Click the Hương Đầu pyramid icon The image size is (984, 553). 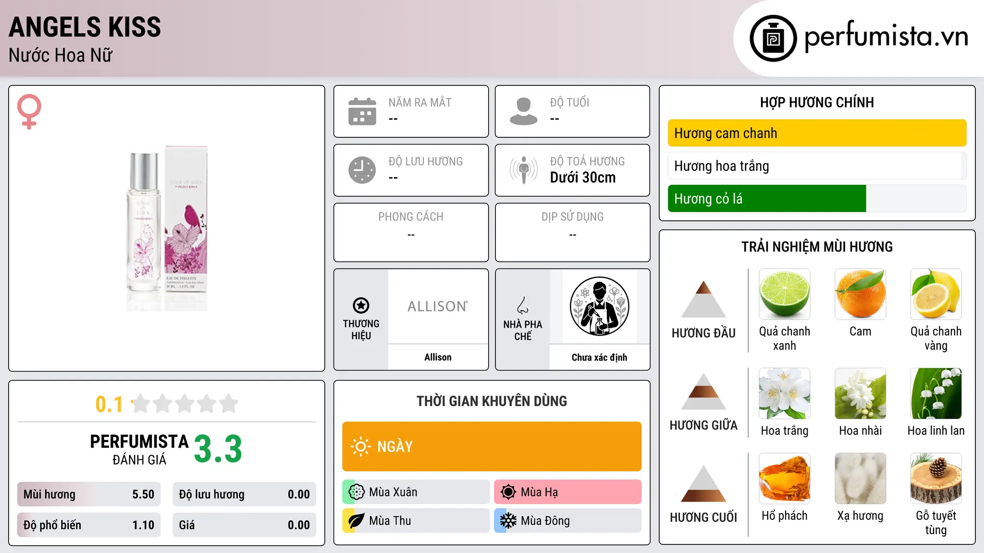coord(703,299)
